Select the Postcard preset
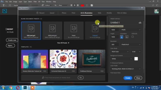The height and width of the screenshot is (90, 161). (x=95, y=30)
